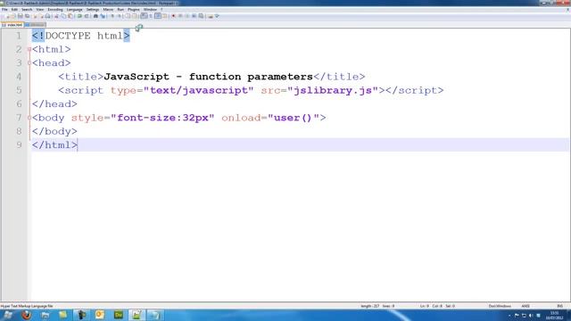Screen dimensions: 571x321
Task: Switch to the index.html tab
Action: 12,25
